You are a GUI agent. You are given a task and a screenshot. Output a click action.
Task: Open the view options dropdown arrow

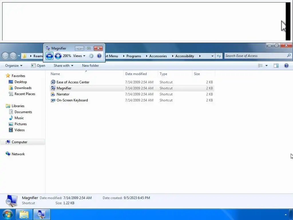coord(266,66)
